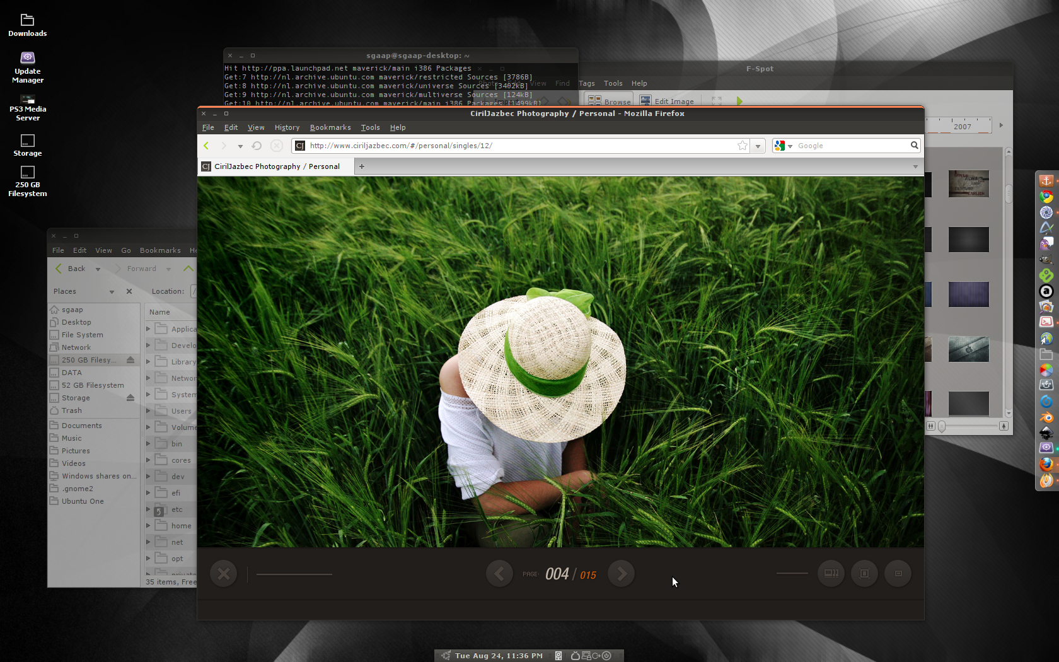The width and height of the screenshot is (1059, 662).
Task: Open the list-all-tabs dropdown
Action: point(915,166)
